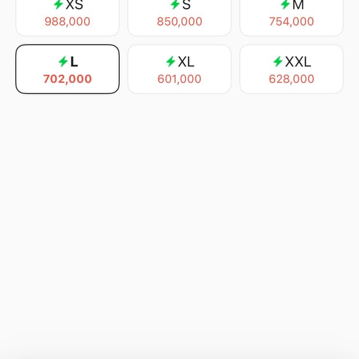Click the bold 702,000 price
This screenshot has height=359, width=359.
[67, 79]
